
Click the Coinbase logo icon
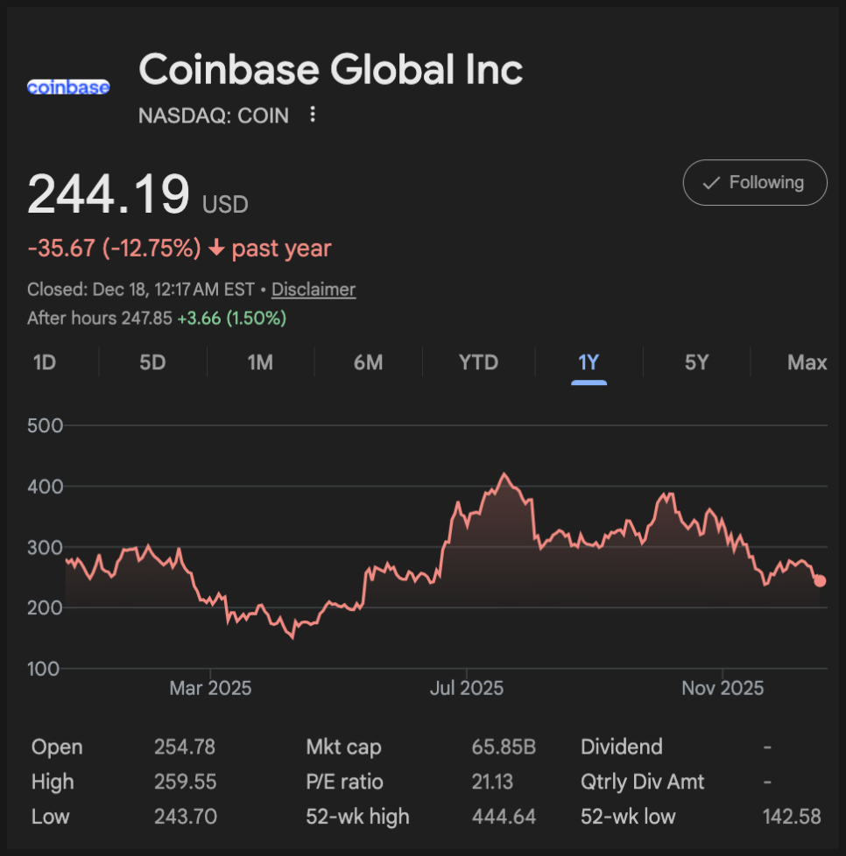pos(68,87)
